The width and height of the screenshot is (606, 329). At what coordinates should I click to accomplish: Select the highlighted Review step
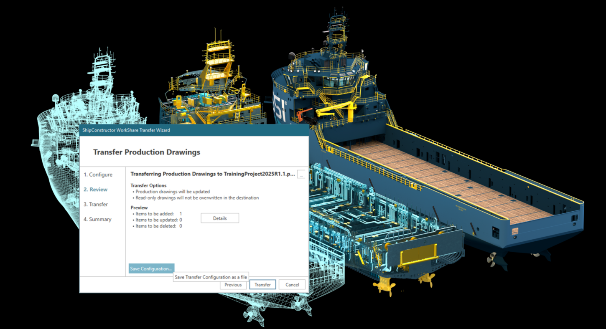[95, 190]
